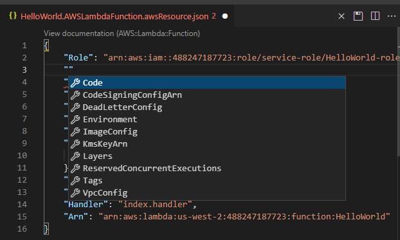Open the More Actions ellipsis menu
This screenshot has width=400, height=240.
tap(392, 16)
